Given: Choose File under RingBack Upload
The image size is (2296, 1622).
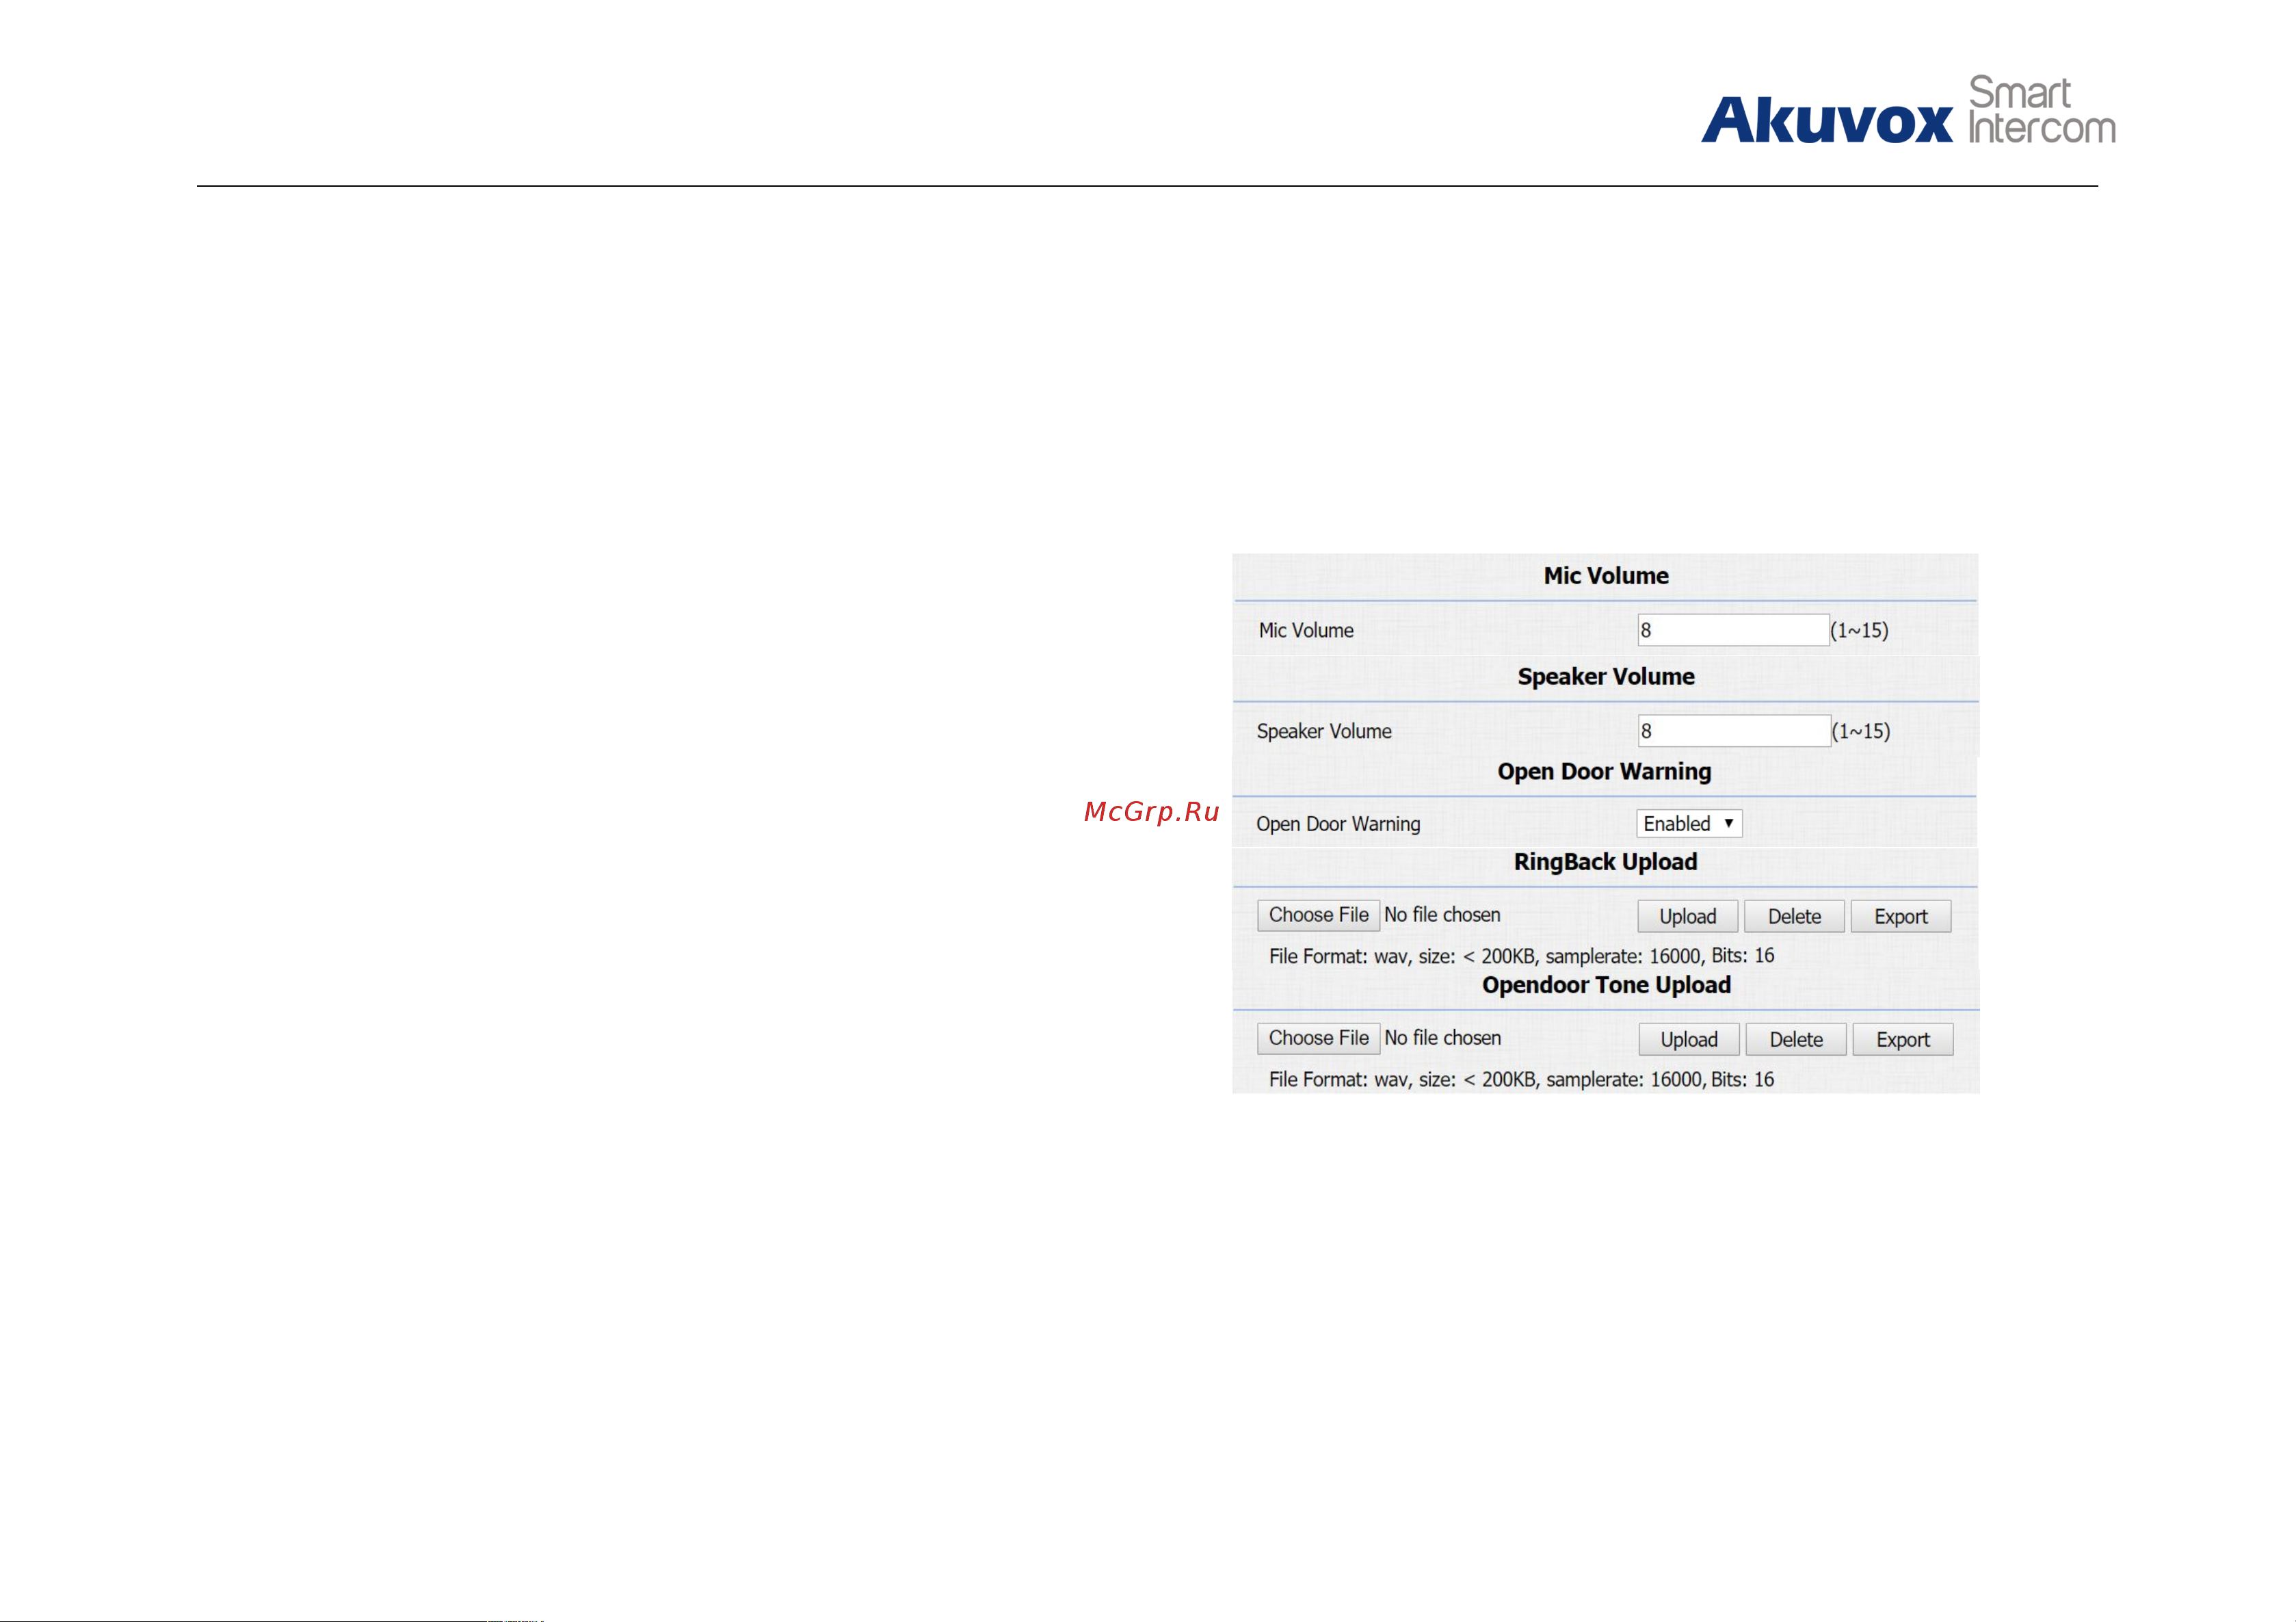Looking at the screenshot, I should [1318, 915].
